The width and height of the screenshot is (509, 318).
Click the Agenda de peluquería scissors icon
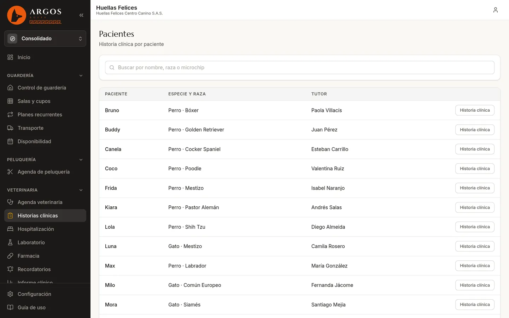(10, 172)
